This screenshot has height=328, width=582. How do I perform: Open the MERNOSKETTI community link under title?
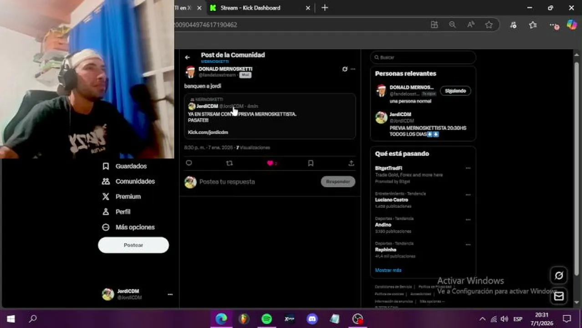pyautogui.click(x=215, y=61)
